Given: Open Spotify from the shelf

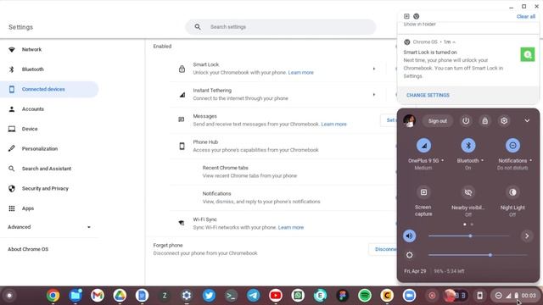Looking at the screenshot, I should (x=365, y=296).
